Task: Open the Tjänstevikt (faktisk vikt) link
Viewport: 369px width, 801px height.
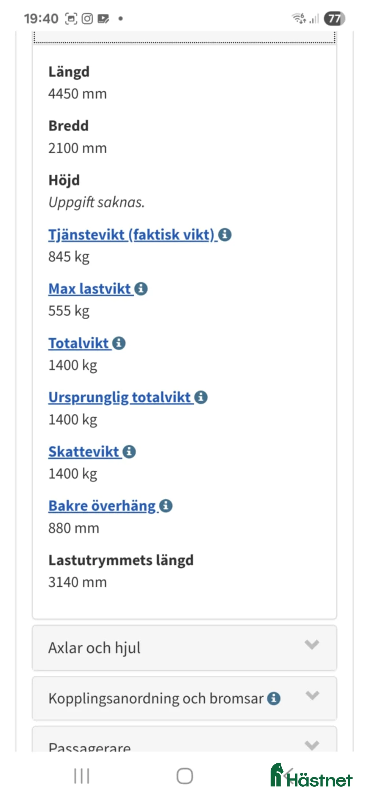Action: [x=131, y=235]
